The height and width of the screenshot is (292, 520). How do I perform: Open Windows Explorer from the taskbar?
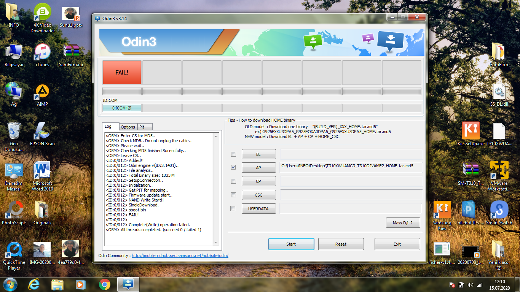tap(57, 284)
